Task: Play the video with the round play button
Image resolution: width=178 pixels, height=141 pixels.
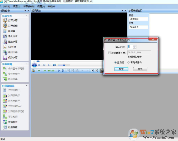Action: tap(34, 65)
